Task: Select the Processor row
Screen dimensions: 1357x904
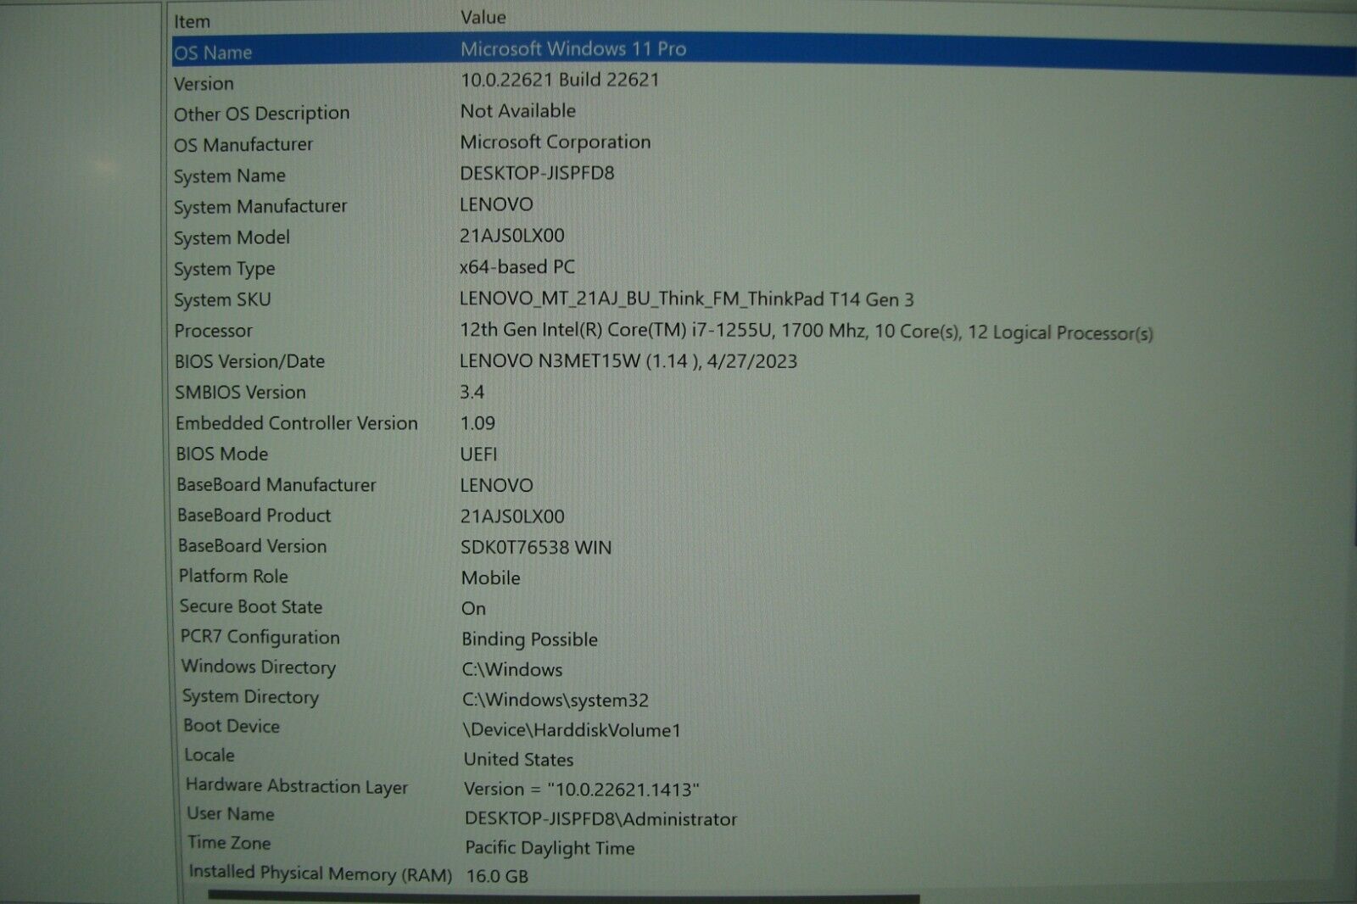Action: [x=214, y=332]
